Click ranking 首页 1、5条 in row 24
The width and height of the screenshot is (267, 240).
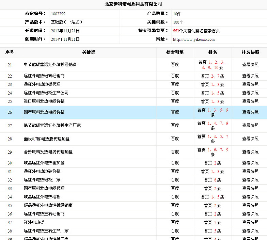point(213,93)
